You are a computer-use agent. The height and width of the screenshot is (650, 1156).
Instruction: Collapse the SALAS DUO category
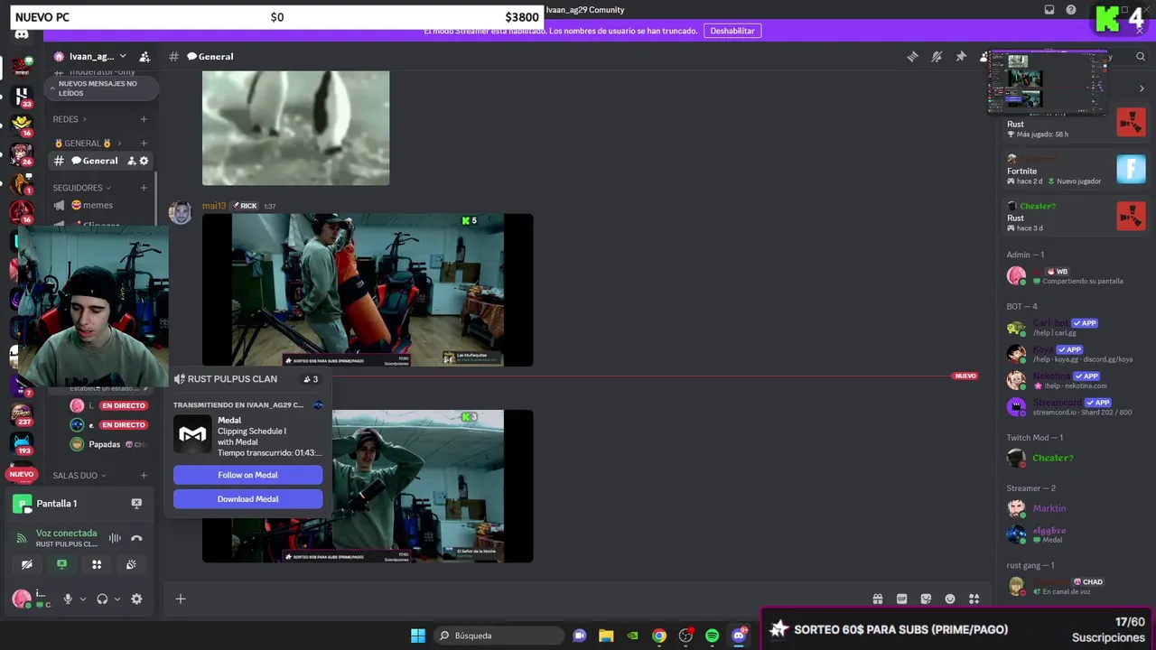click(x=79, y=475)
